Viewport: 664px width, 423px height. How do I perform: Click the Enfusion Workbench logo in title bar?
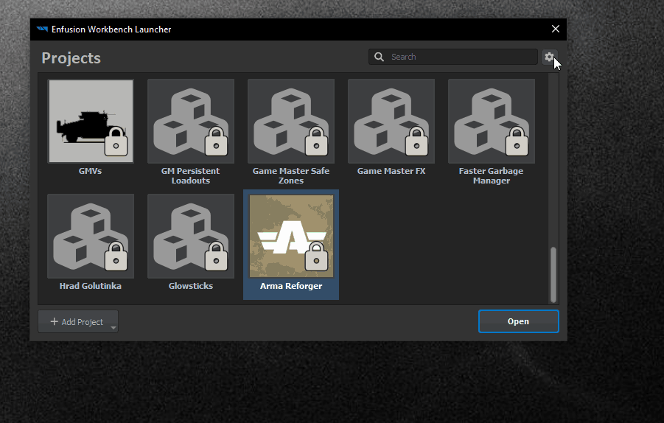[x=42, y=29]
